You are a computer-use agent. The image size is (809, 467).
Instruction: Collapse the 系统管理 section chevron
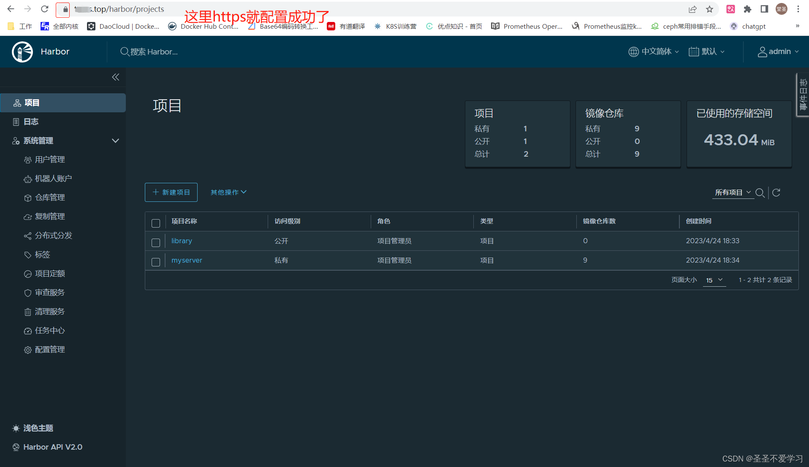pyautogui.click(x=115, y=141)
